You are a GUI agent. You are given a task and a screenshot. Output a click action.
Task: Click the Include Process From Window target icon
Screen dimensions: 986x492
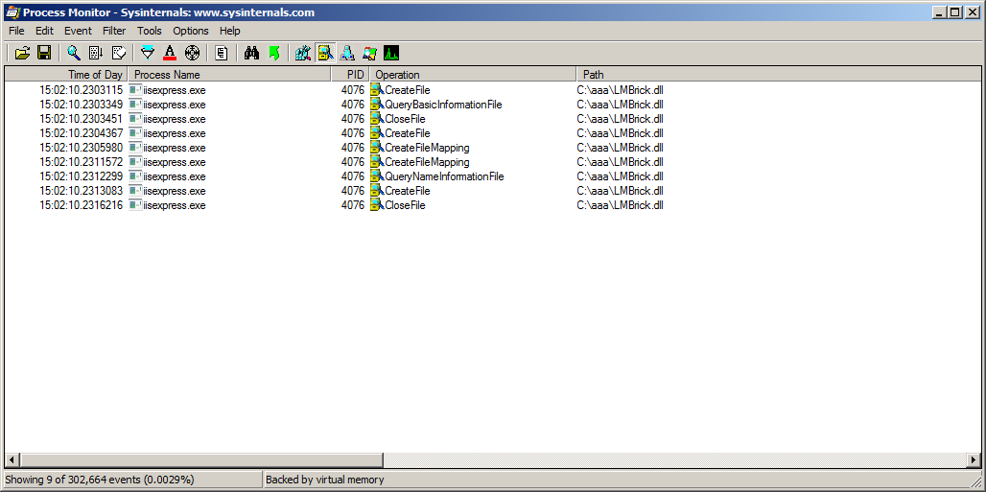[192, 53]
